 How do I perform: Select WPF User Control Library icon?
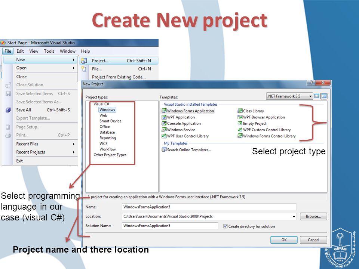164,136
